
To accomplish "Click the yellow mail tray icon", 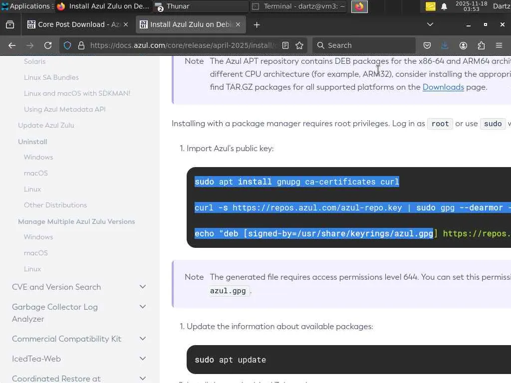I will click(430, 6).
